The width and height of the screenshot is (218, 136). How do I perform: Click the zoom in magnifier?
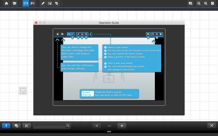tap(206, 4)
